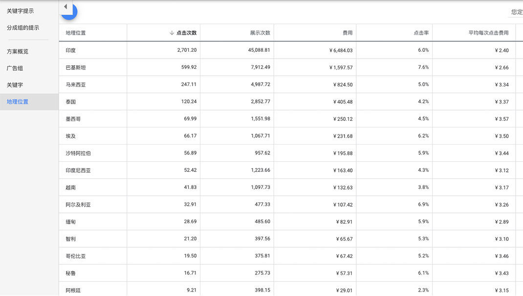This screenshot has width=523, height=296.
Task: Sort by 点击率 column header
Action: pyautogui.click(x=421, y=33)
